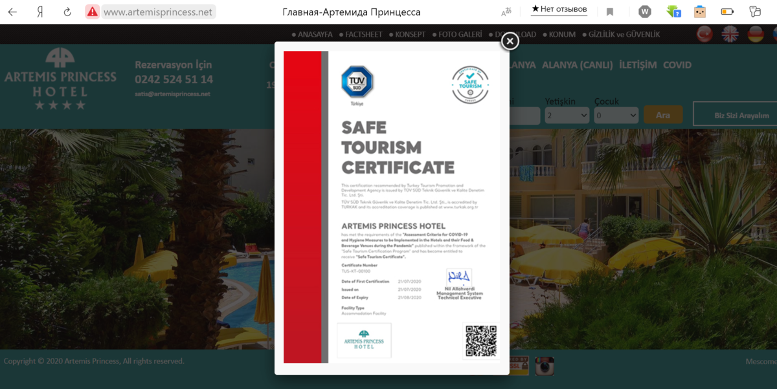Click the Safe Tourism Certificate image
Image resolution: width=777 pixels, height=389 pixels.
(392, 207)
